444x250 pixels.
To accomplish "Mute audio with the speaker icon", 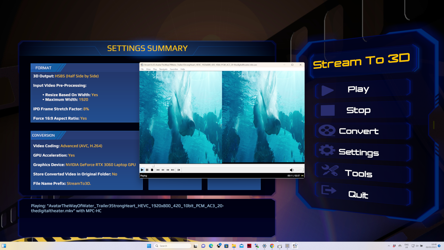I will [291, 170].
